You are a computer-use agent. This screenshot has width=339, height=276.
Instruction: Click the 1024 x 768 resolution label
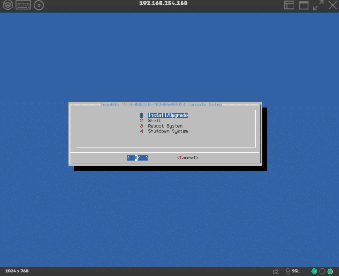coord(17,271)
